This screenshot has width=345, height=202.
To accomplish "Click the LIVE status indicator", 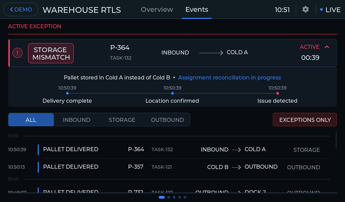I will pos(330,10).
